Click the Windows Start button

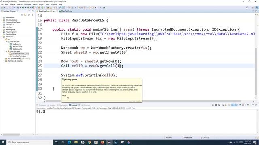(x=3, y=142)
